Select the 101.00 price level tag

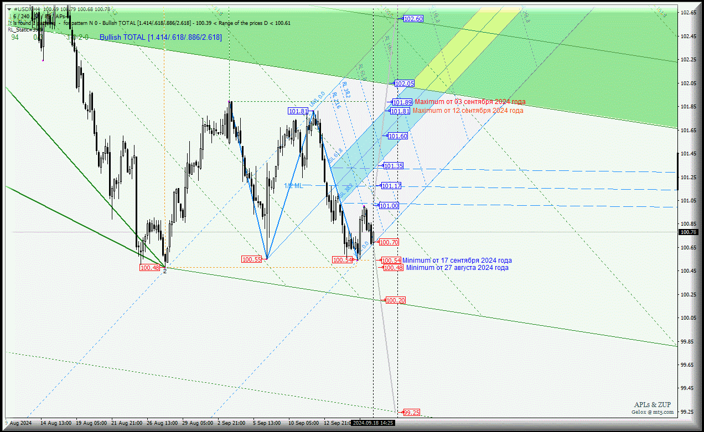click(x=389, y=206)
